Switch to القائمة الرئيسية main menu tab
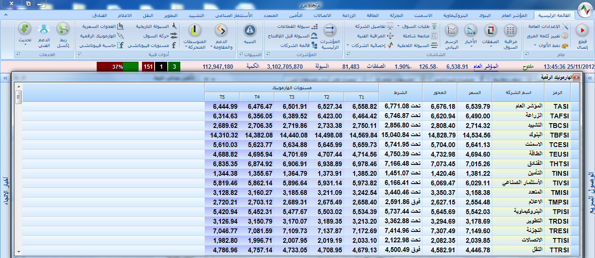The height and width of the screenshot is (258, 595). pos(555,15)
